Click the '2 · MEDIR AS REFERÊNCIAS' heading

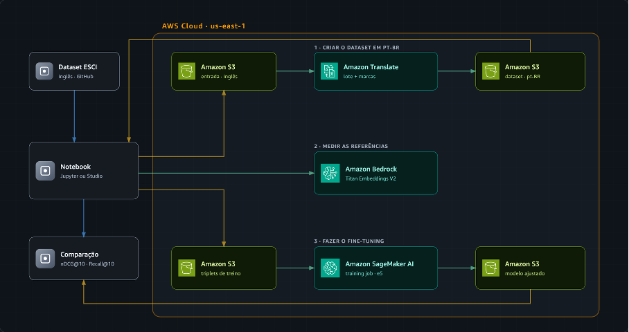click(351, 146)
